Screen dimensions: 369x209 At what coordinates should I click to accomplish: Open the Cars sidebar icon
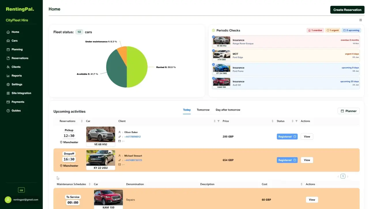click(x=8, y=41)
